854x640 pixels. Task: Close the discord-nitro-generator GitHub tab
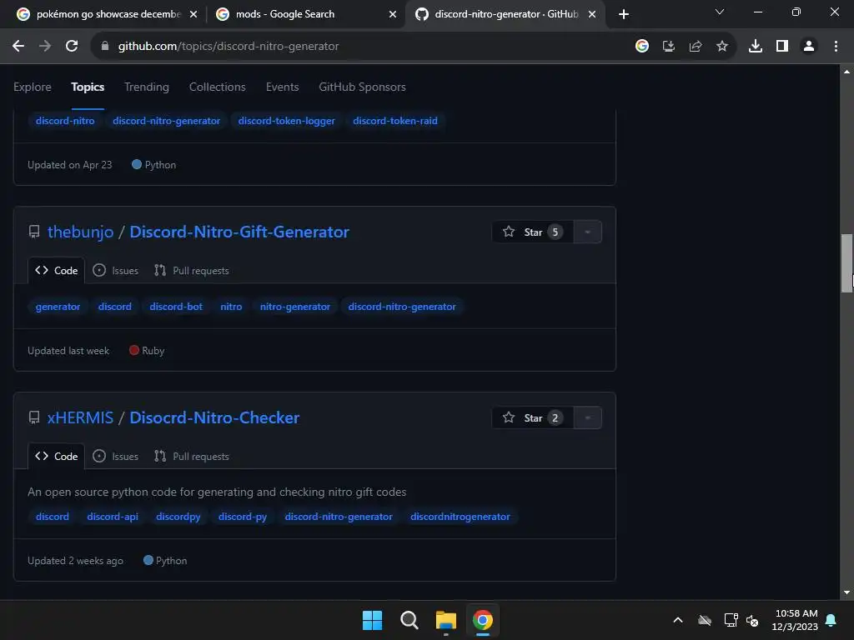tap(592, 14)
